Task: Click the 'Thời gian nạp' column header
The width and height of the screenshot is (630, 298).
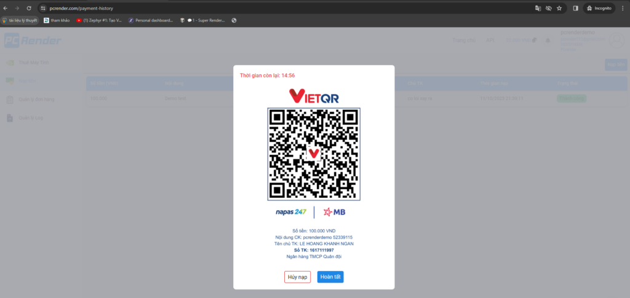Action: pyautogui.click(x=495, y=84)
